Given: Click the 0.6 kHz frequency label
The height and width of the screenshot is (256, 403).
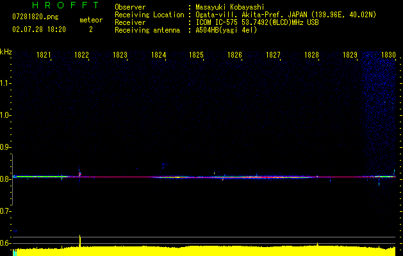Looking at the screenshot, I should pos(5,243).
